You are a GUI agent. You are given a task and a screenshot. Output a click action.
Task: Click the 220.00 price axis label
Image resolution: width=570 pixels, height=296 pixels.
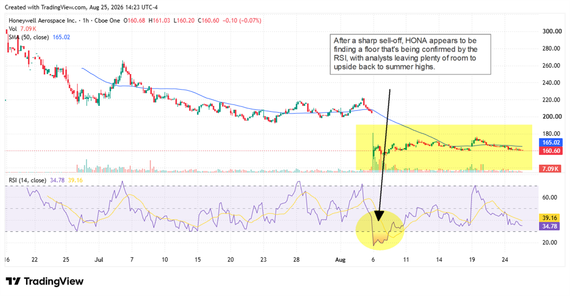tap(551, 100)
